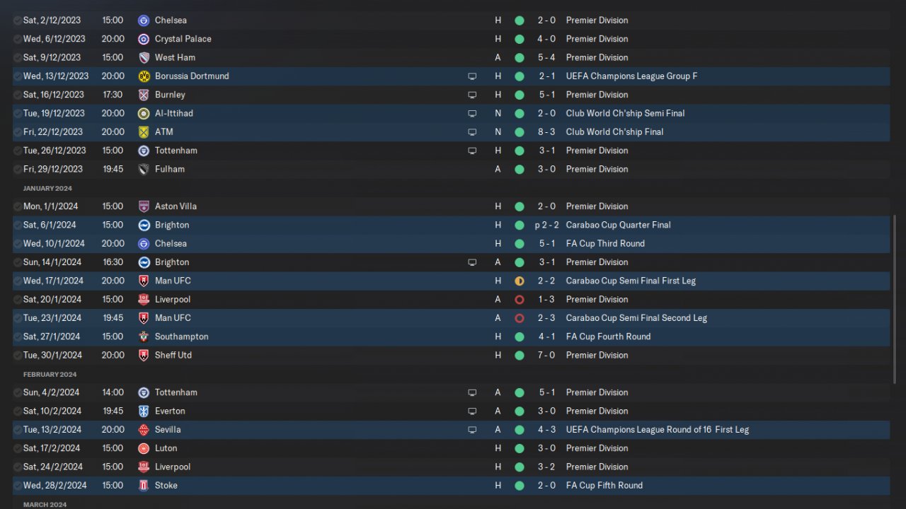Click the Stoke club badge
This screenshot has height=509, width=906.
[x=144, y=486]
